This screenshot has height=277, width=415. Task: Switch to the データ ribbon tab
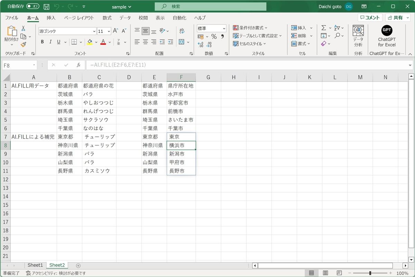[125, 18]
